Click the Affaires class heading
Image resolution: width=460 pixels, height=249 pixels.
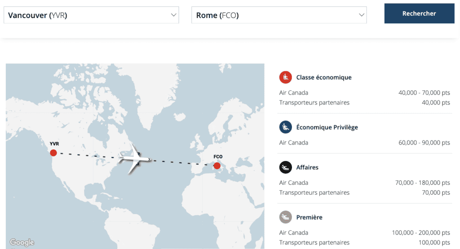coord(307,167)
